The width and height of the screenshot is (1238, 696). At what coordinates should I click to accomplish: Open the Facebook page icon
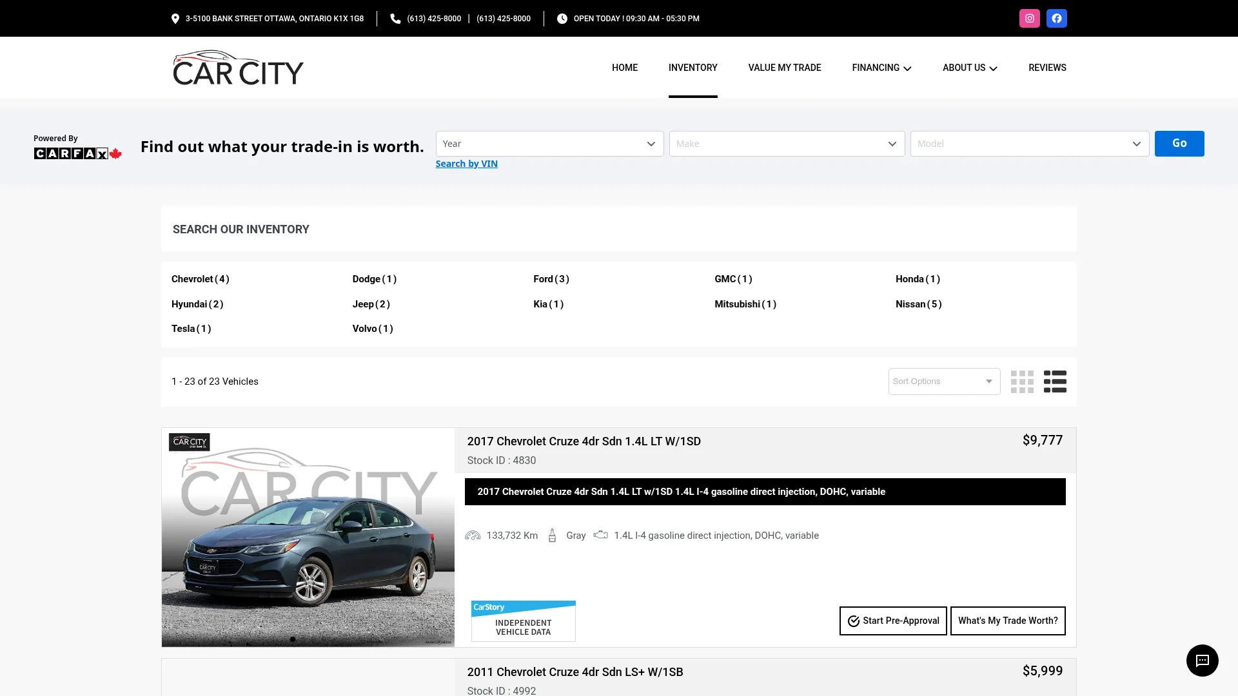coord(1056,18)
